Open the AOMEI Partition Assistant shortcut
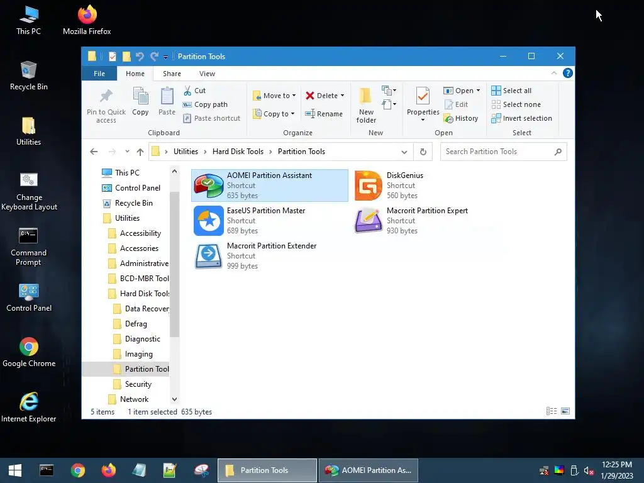644x483 pixels. coord(269,186)
